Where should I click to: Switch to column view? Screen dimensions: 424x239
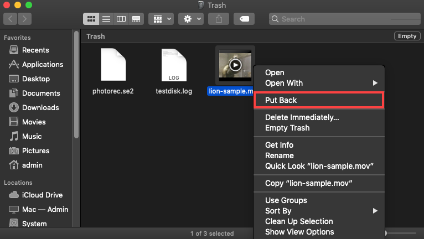click(x=121, y=19)
